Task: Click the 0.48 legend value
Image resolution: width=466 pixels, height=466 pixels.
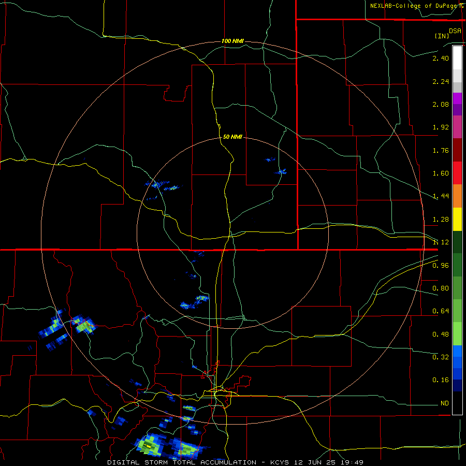Action: tap(441, 334)
